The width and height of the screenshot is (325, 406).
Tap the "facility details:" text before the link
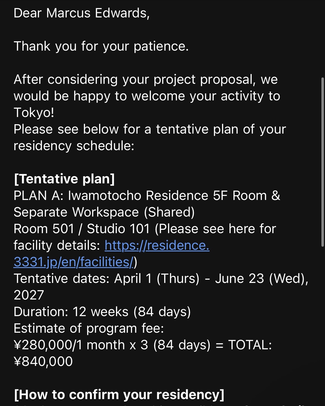coord(57,245)
